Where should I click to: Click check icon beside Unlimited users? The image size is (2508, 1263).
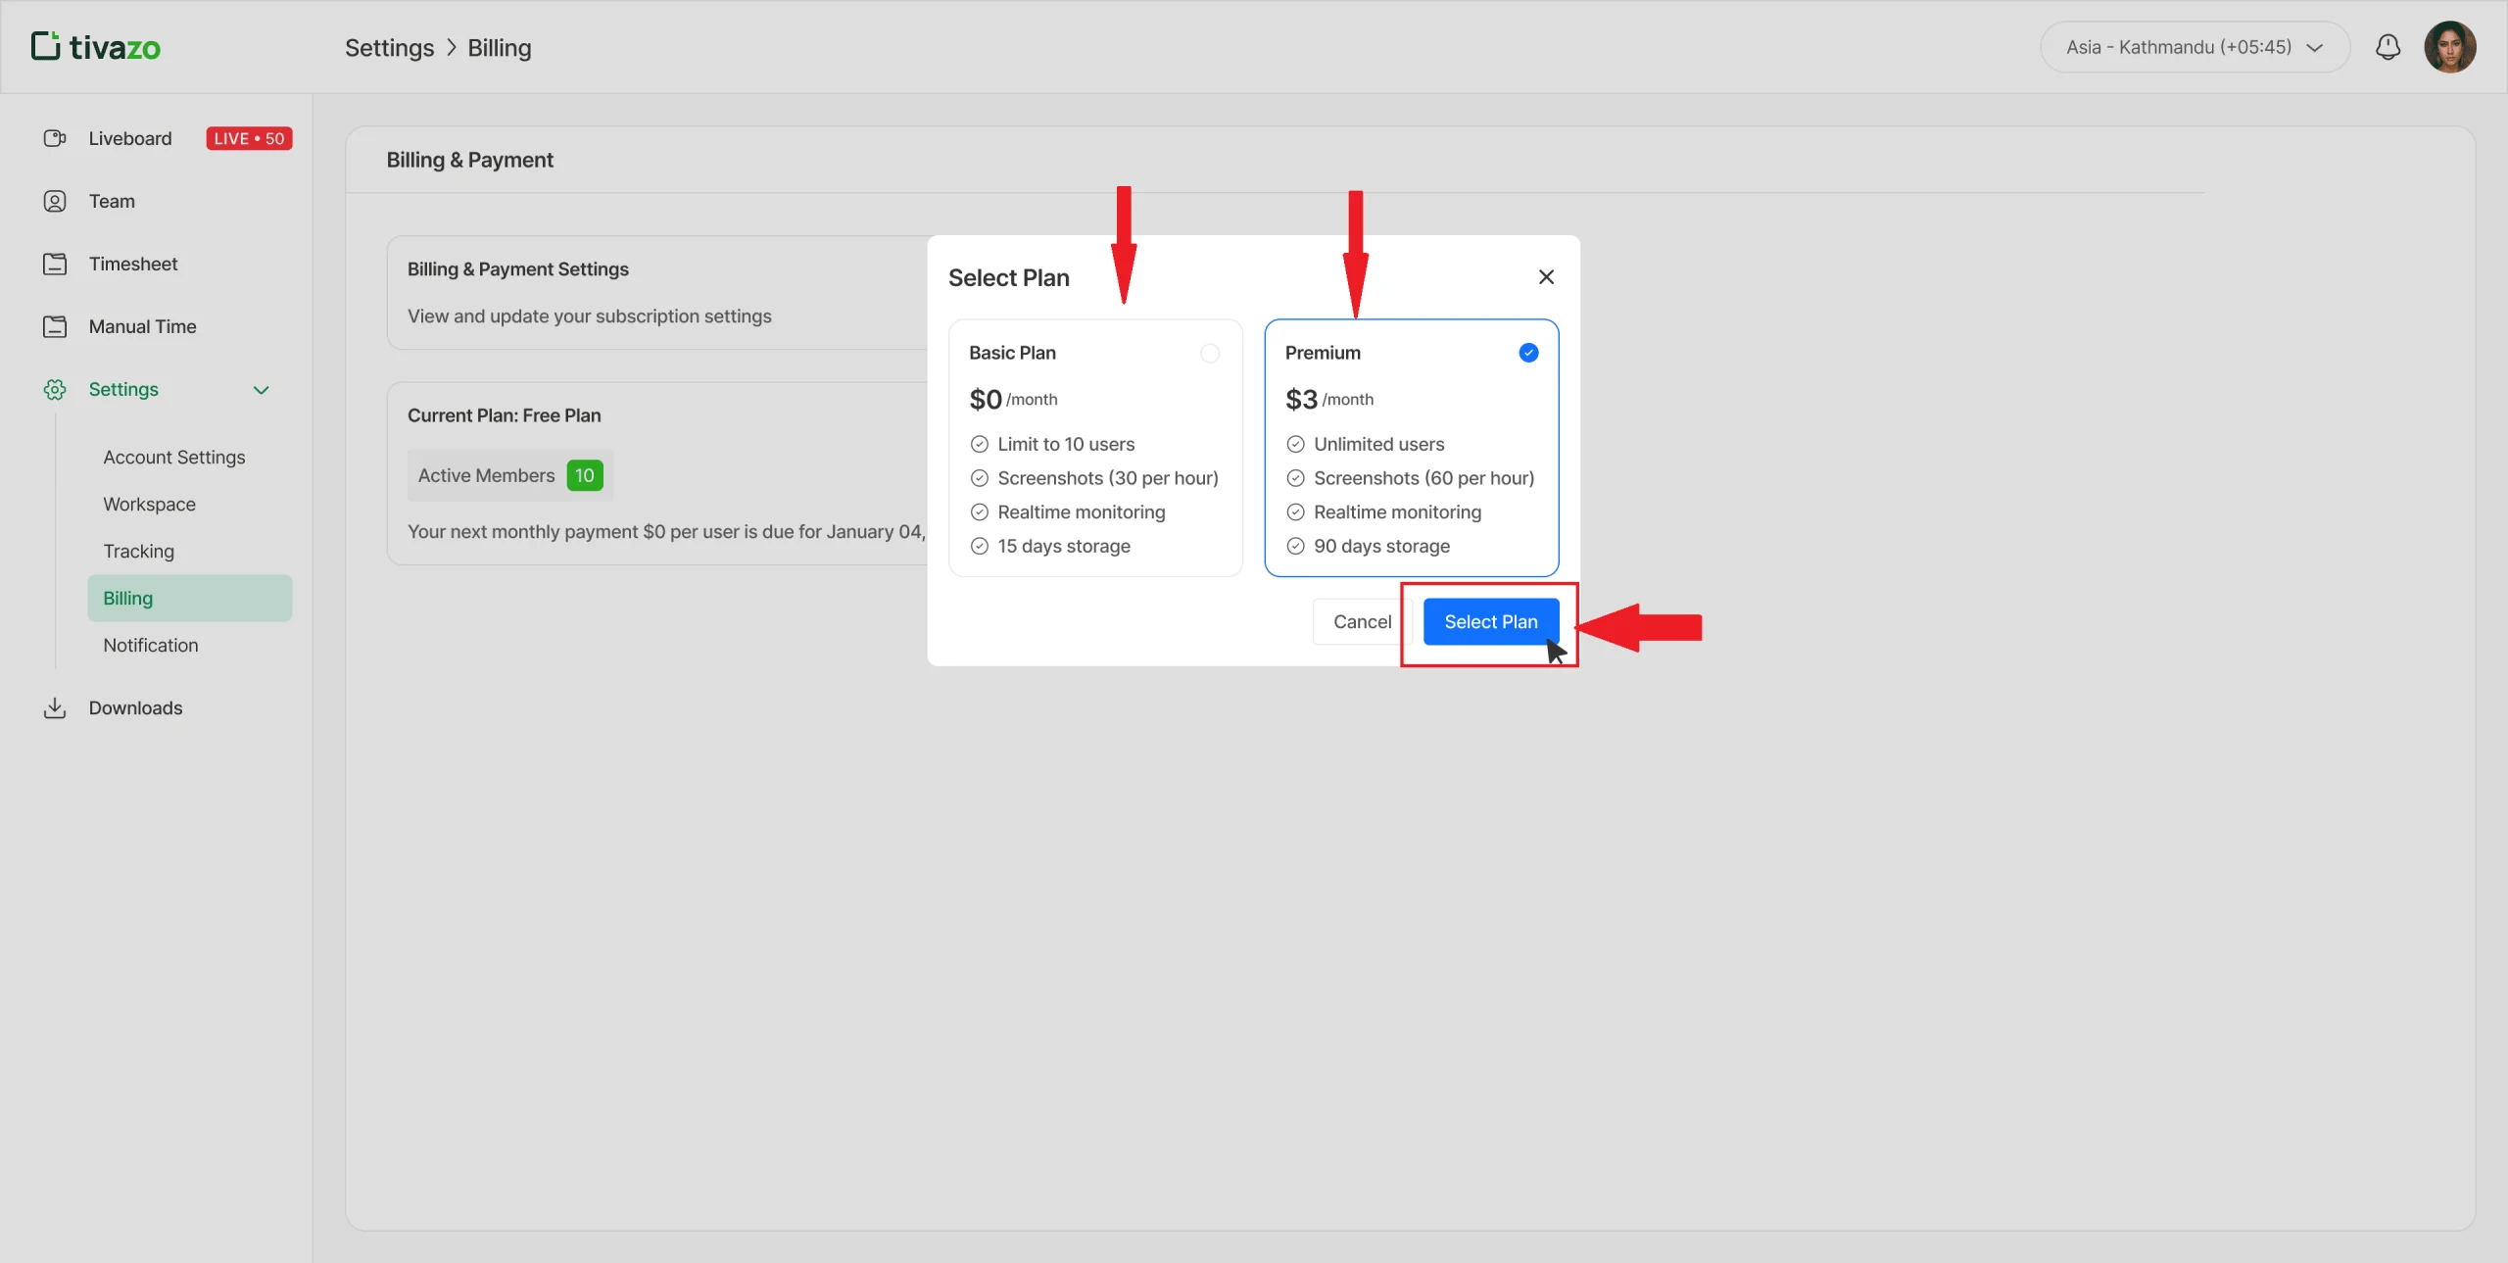click(x=1295, y=445)
